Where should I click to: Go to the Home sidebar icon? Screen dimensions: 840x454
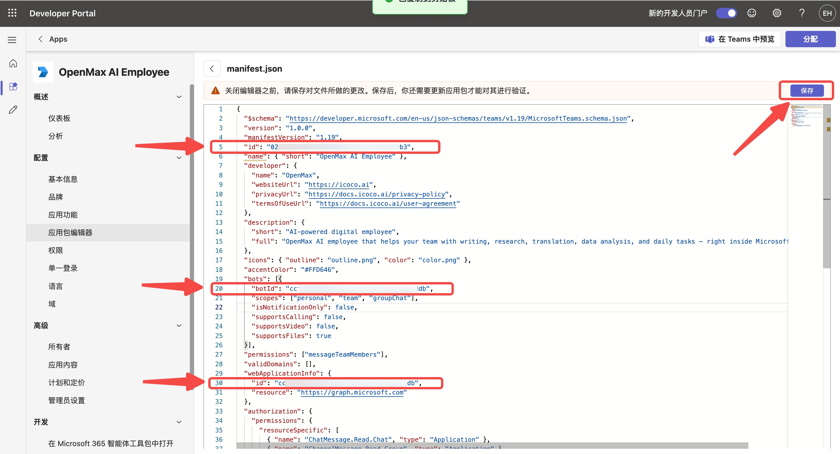click(x=13, y=63)
